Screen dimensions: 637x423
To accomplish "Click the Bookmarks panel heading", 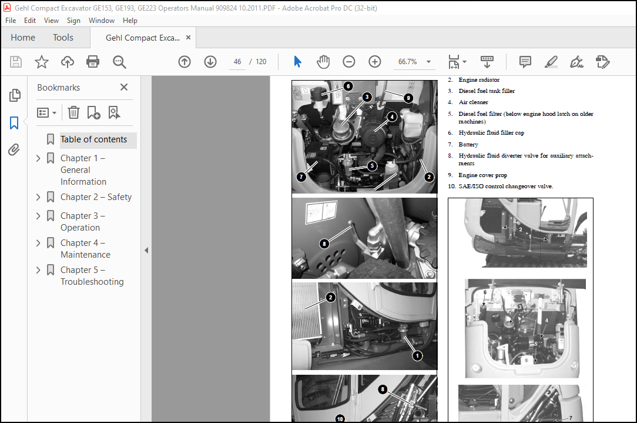I will click(x=59, y=88).
